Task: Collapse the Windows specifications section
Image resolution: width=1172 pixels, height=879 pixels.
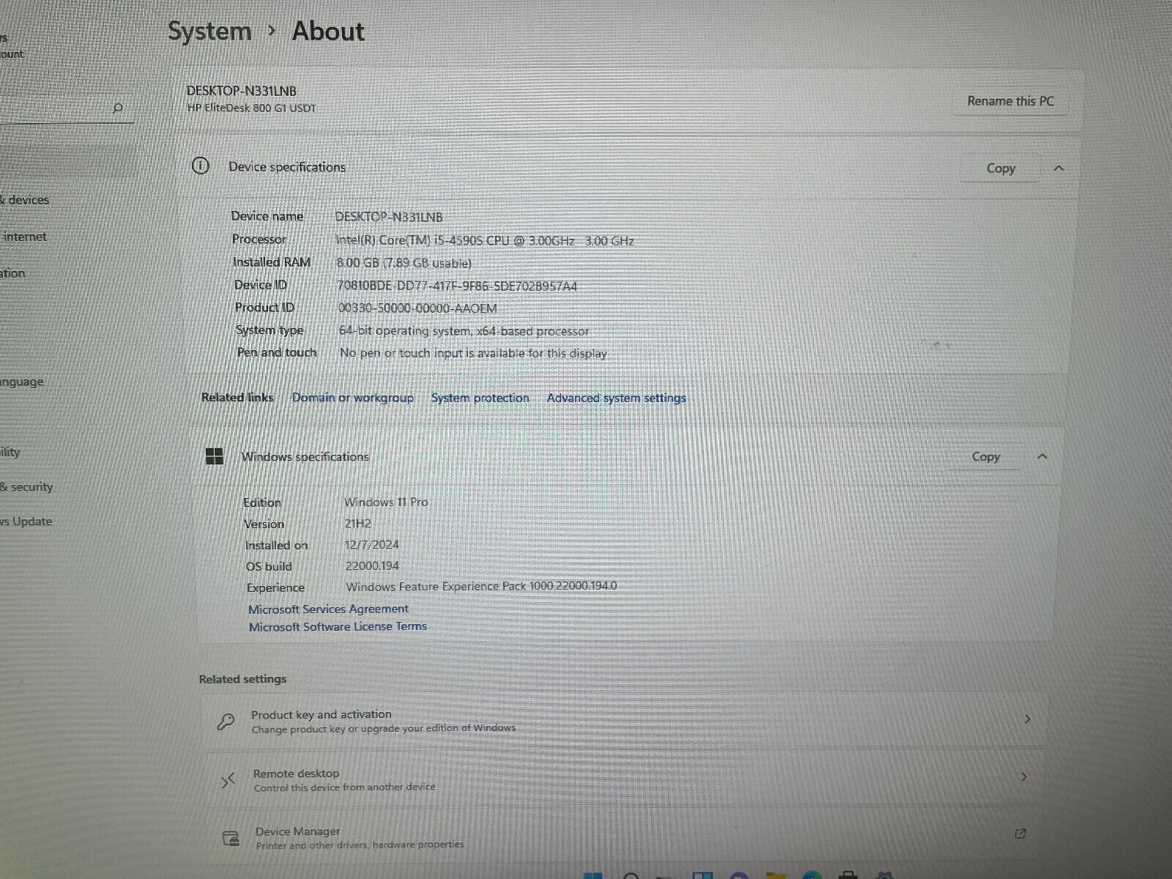Action: tap(1042, 456)
